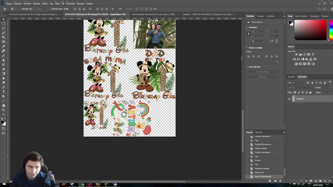Click the foreground color swatch in toolbox
Viewport: 333px width, 187px height.
2,122
